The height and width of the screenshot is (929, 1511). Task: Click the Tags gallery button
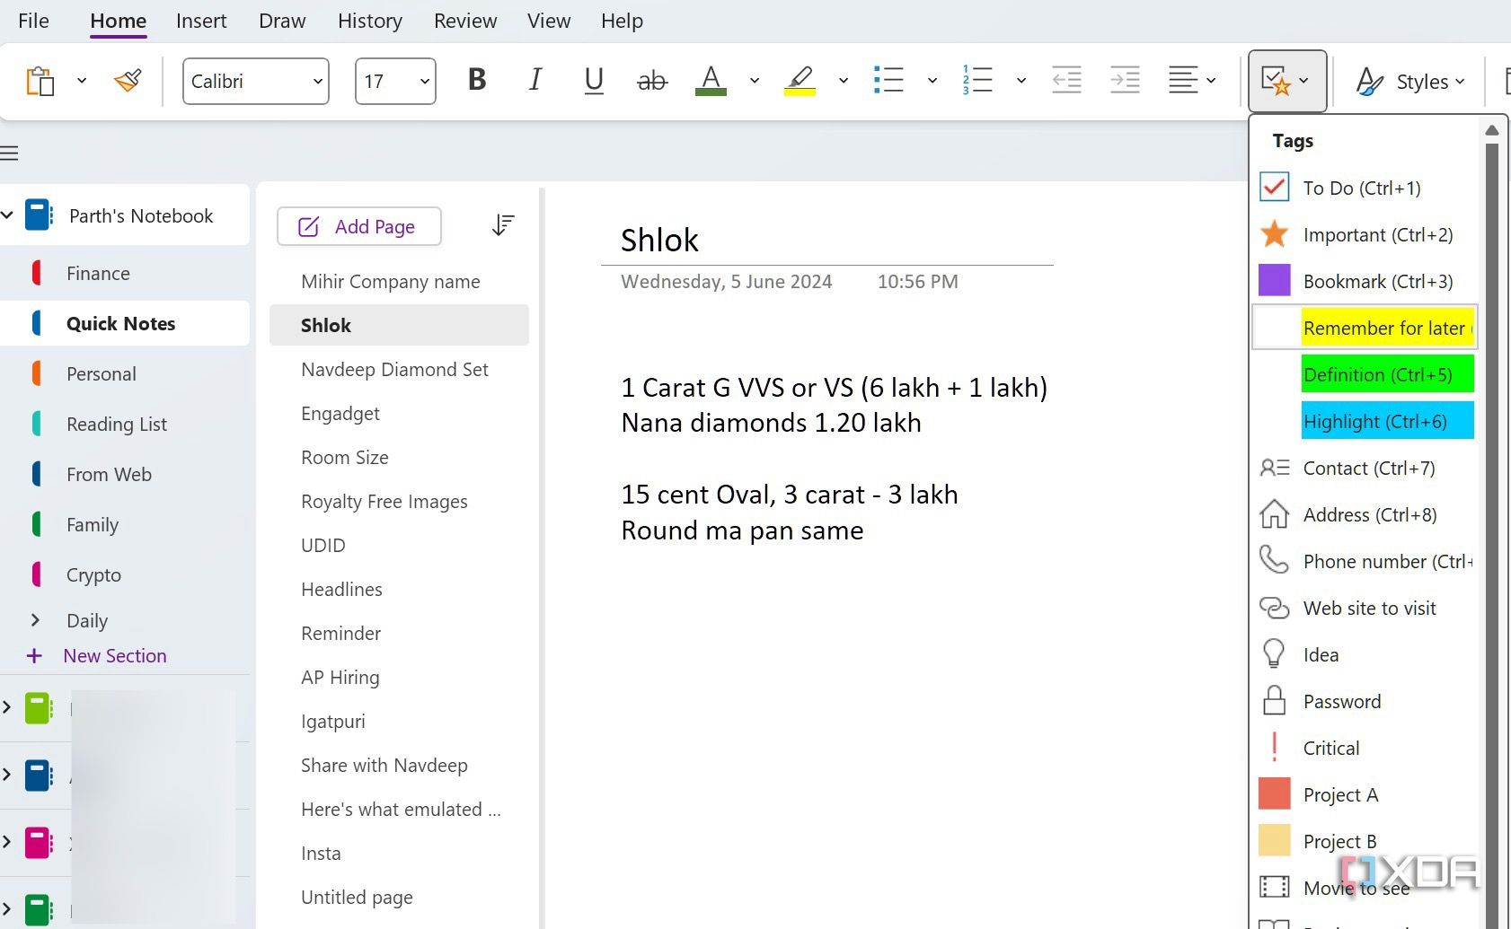click(1286, 81)
